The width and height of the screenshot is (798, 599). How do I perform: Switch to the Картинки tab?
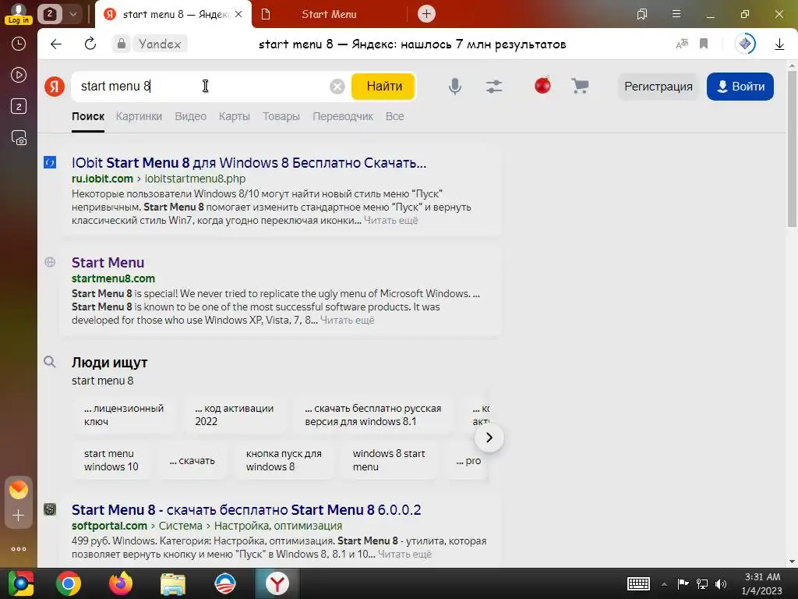pos(139,116)
